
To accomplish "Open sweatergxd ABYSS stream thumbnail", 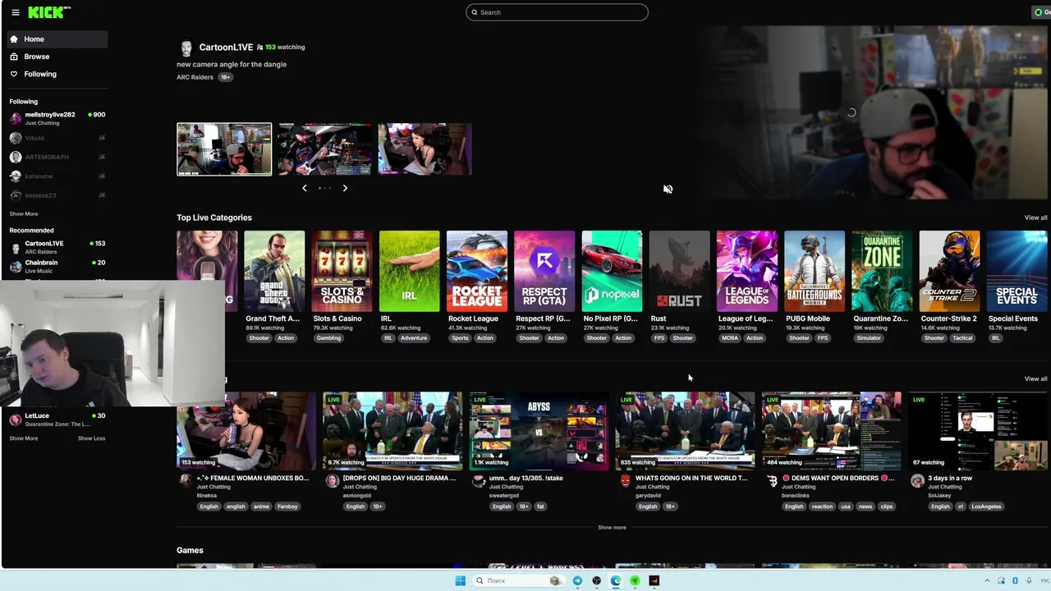I will tap(539, 431).
